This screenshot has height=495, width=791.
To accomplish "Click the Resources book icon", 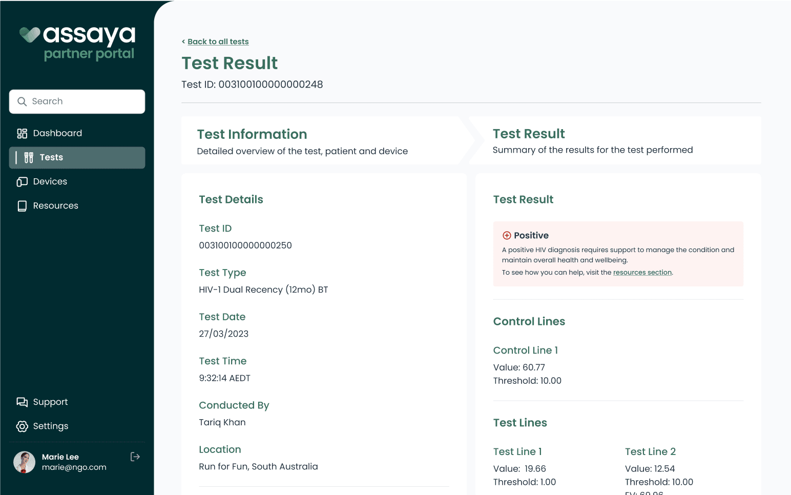I will (x=22, y=206).
